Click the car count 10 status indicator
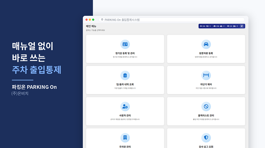 click(x=205, y=26)
